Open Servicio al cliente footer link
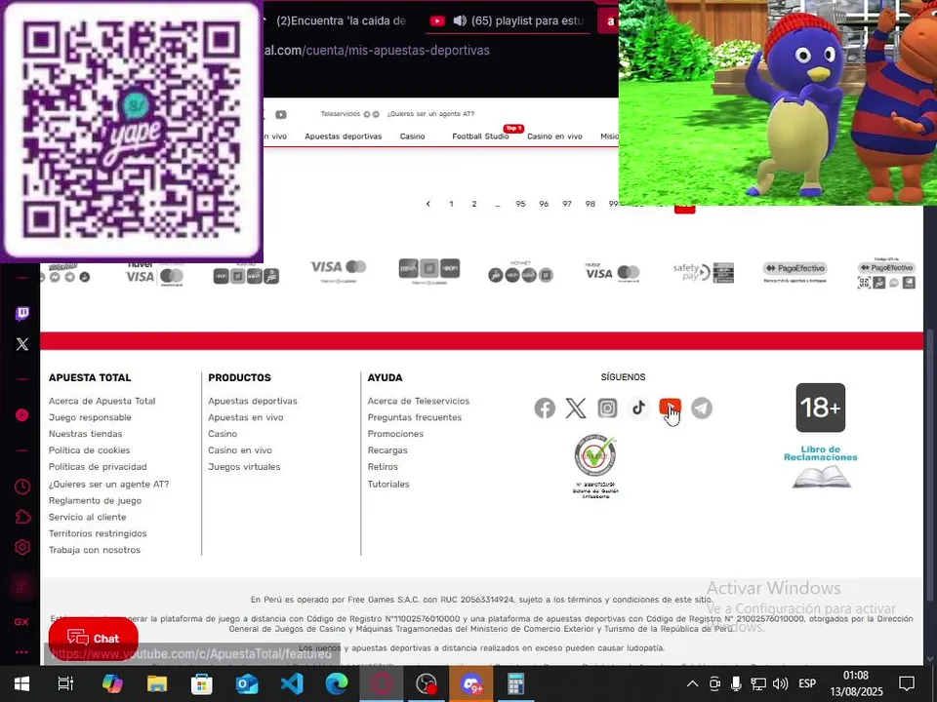The width and height of the screenshot is (937, 702). click(x=87, y=517)
